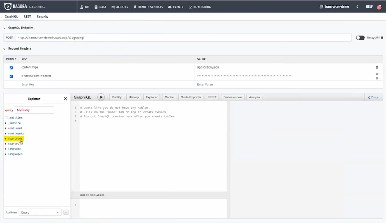Check the _entities field checkbox

(x=6, y=118)
